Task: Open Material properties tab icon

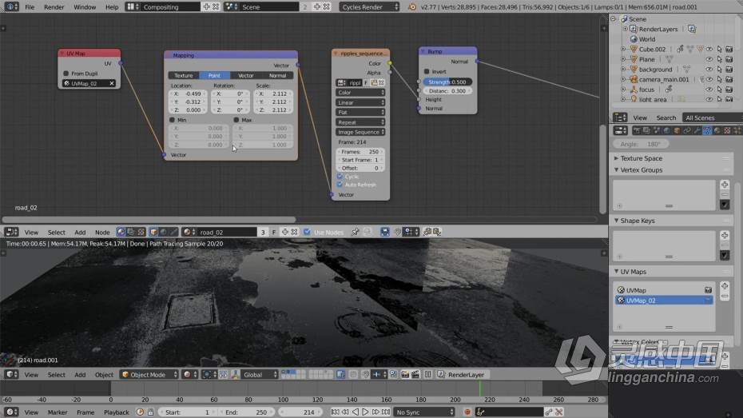Action: (x=717, y=130)
